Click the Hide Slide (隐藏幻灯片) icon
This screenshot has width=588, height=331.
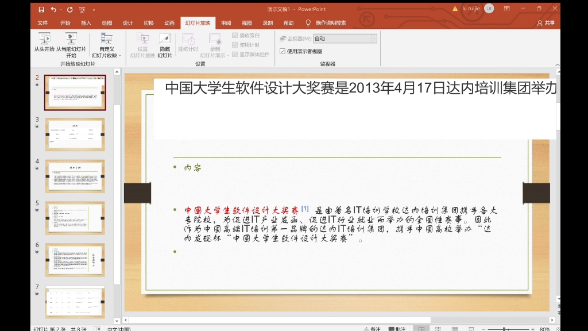click(x=165, y=39)
